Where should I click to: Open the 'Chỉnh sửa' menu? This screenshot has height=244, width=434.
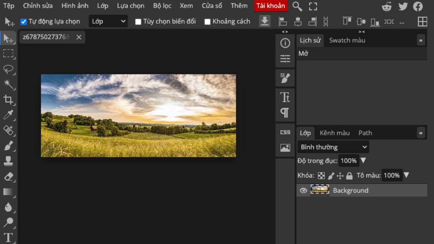click(38, 6)
